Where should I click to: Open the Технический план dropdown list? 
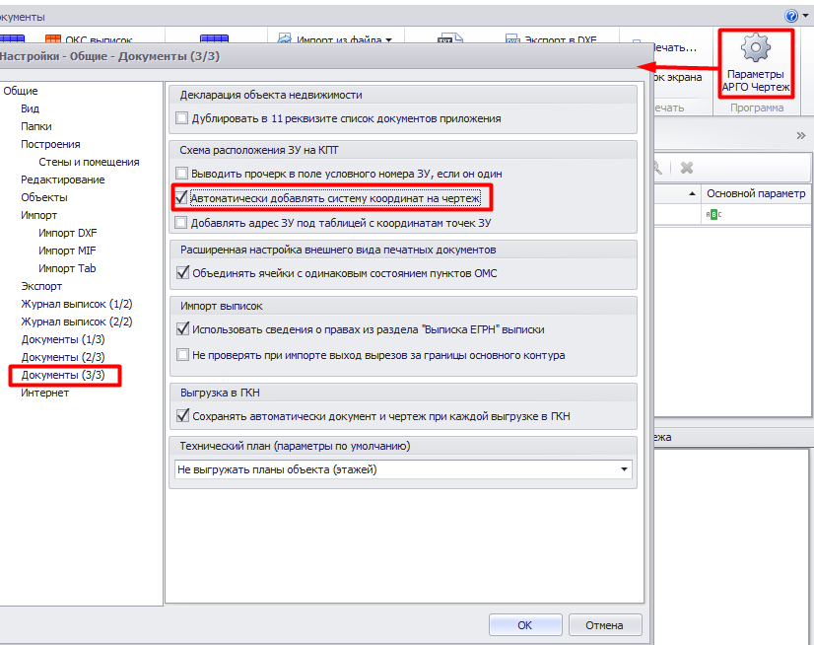(624, 469)
